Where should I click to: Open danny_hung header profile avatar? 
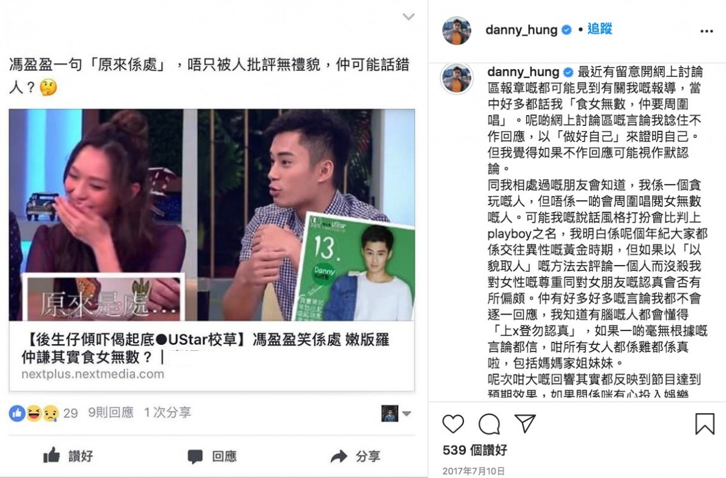(457, 31)
